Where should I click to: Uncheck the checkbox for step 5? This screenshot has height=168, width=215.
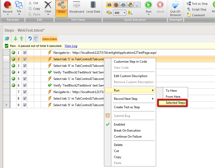[x=25, y=79]
